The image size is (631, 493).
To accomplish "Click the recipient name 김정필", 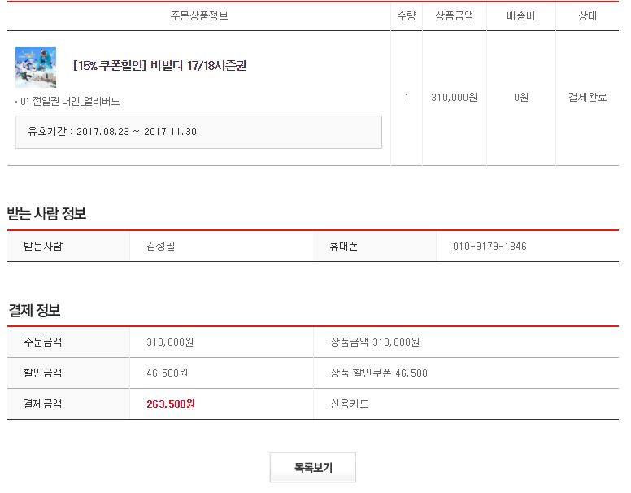I will click(x=160, y=246).
